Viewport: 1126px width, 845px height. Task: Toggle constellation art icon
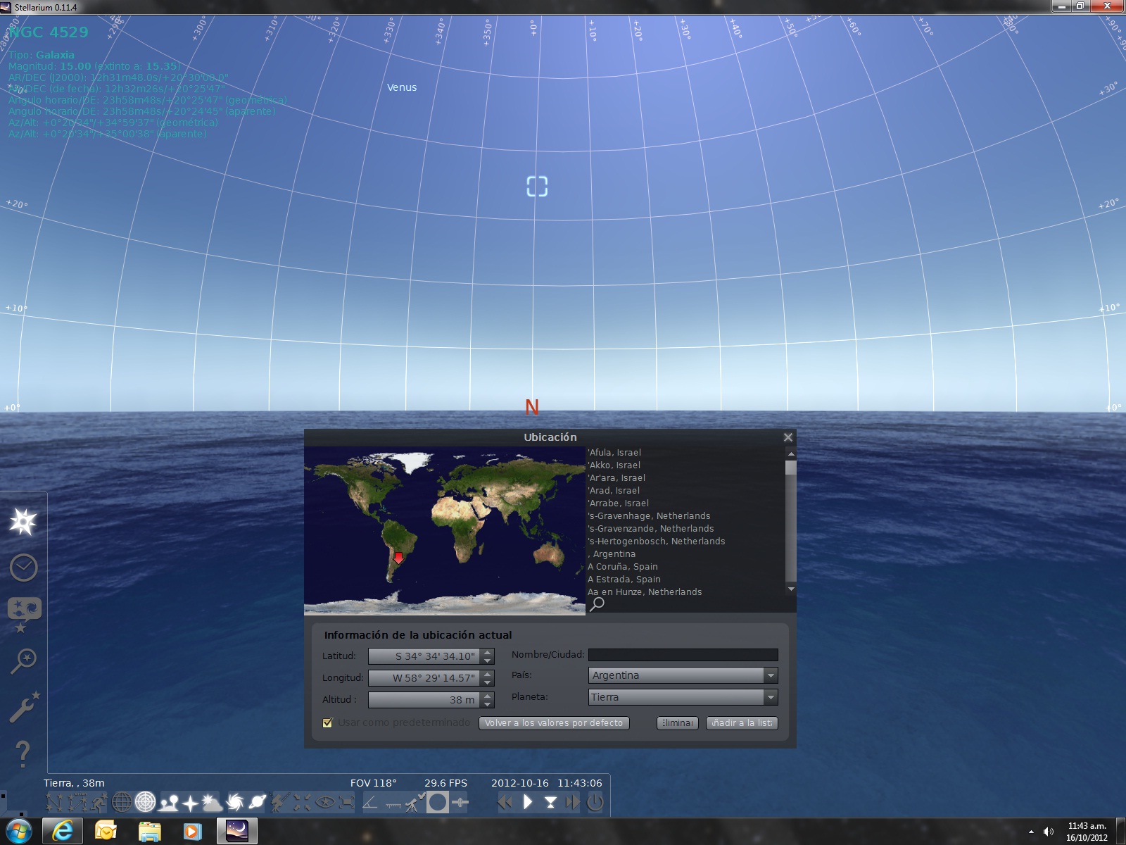click(x=99, y=801)
